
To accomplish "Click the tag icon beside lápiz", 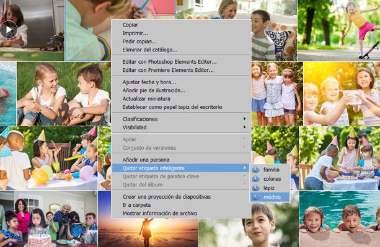I will [x=255, y=188].
